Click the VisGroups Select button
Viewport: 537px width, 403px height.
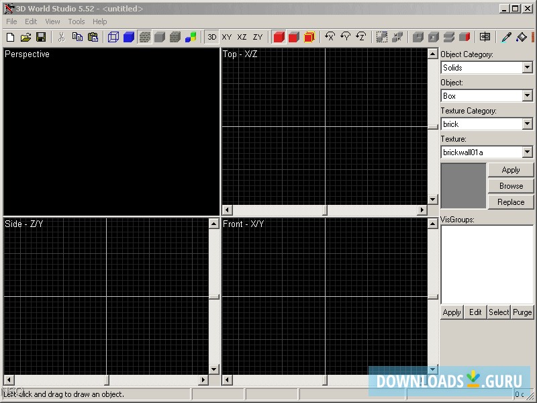499,312
